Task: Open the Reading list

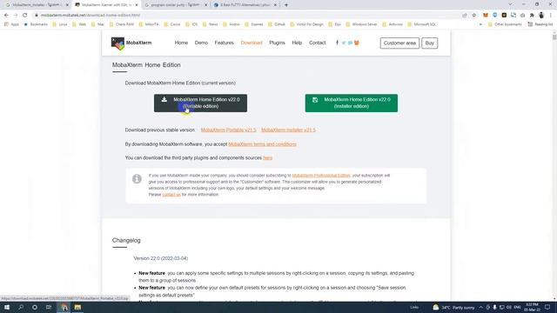Action: [540, 24]
